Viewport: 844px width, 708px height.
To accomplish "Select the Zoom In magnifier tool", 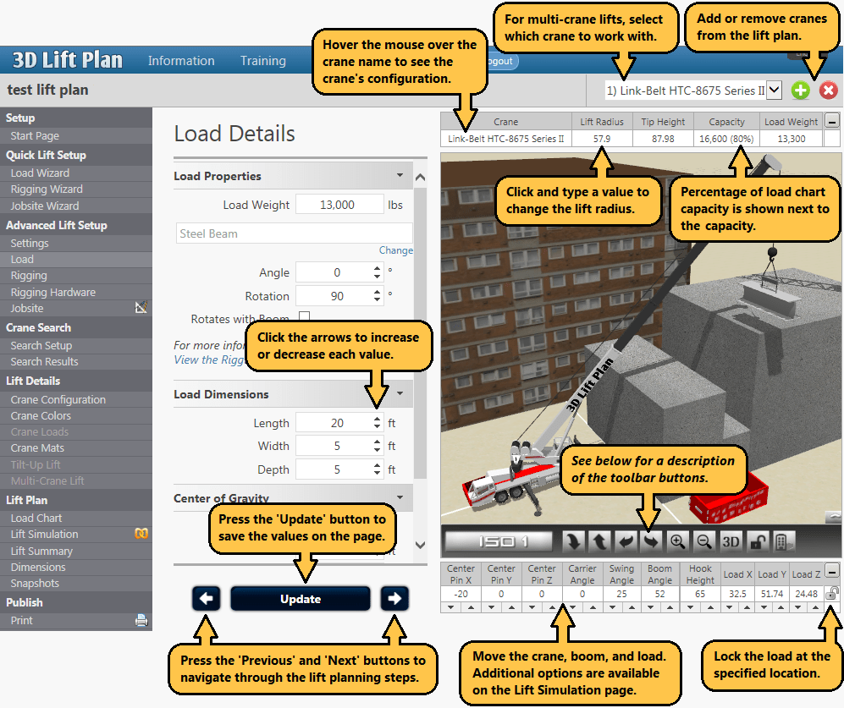I will 679,541.
